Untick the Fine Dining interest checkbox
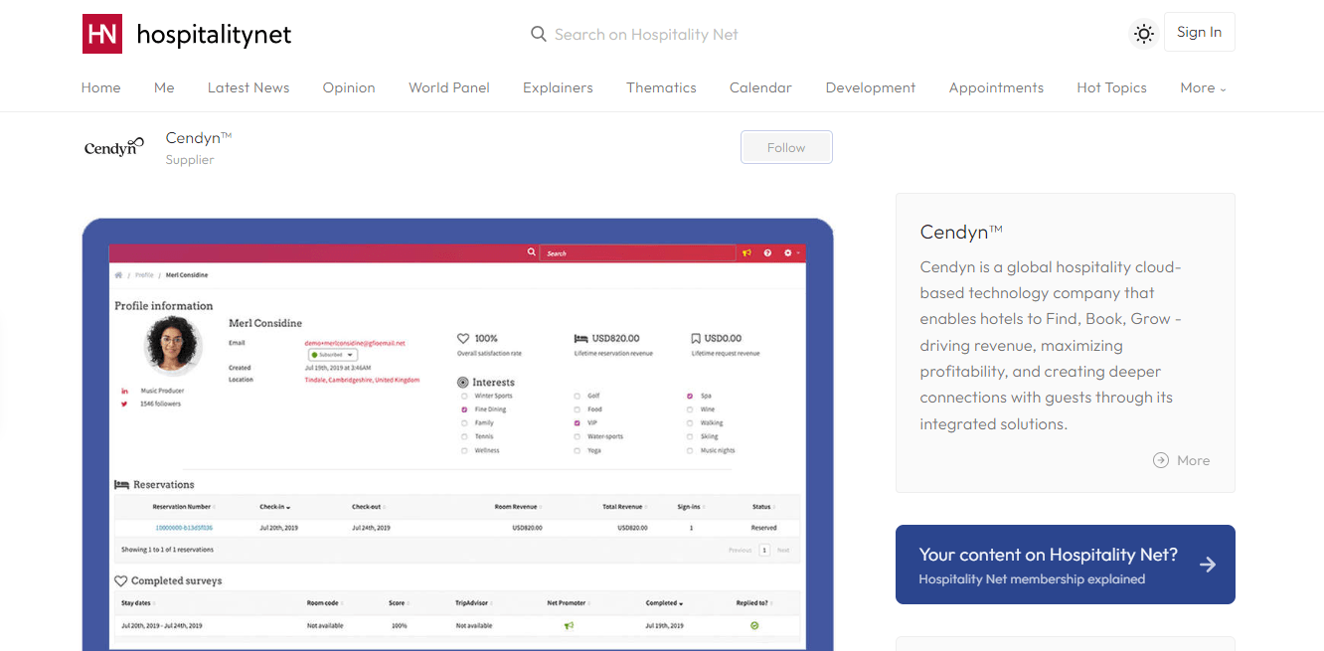Viewport: 1324px width, 651px height. [464, 409]
